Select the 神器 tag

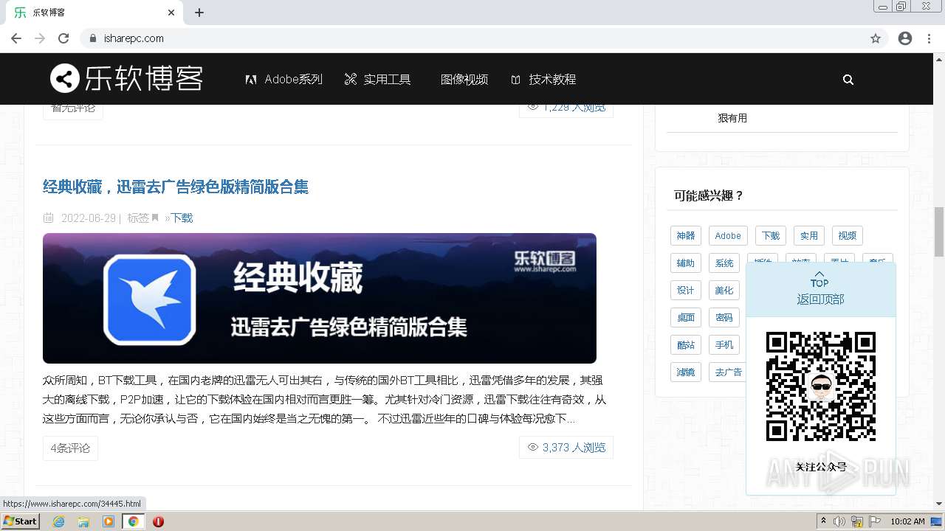(686, 235)
